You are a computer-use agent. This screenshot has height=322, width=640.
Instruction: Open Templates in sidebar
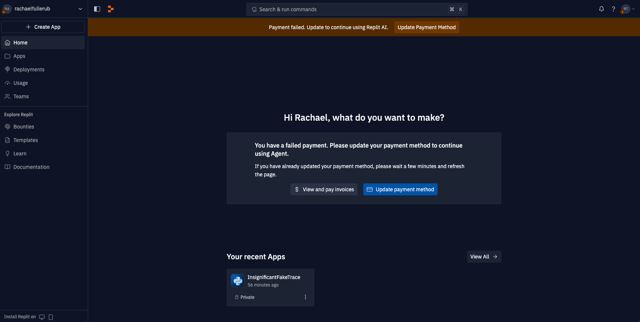pos(43,140)
